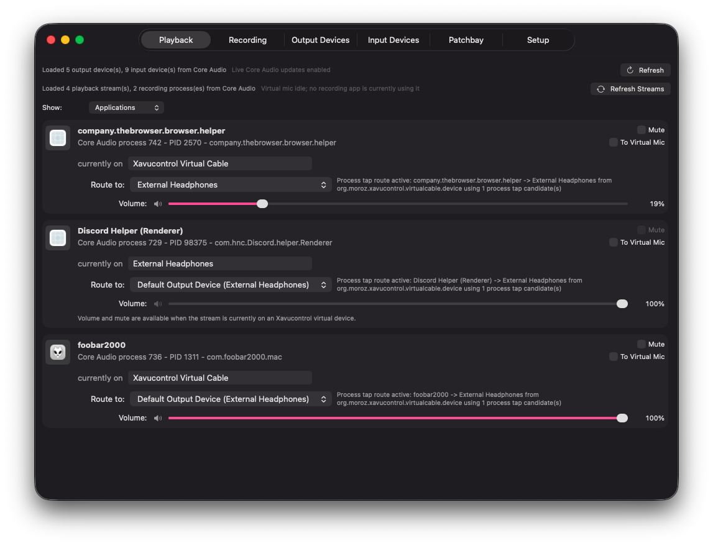Click Core Audio process 736 PID 1311 text
The image size is (713, 546).
pos(180,357)
